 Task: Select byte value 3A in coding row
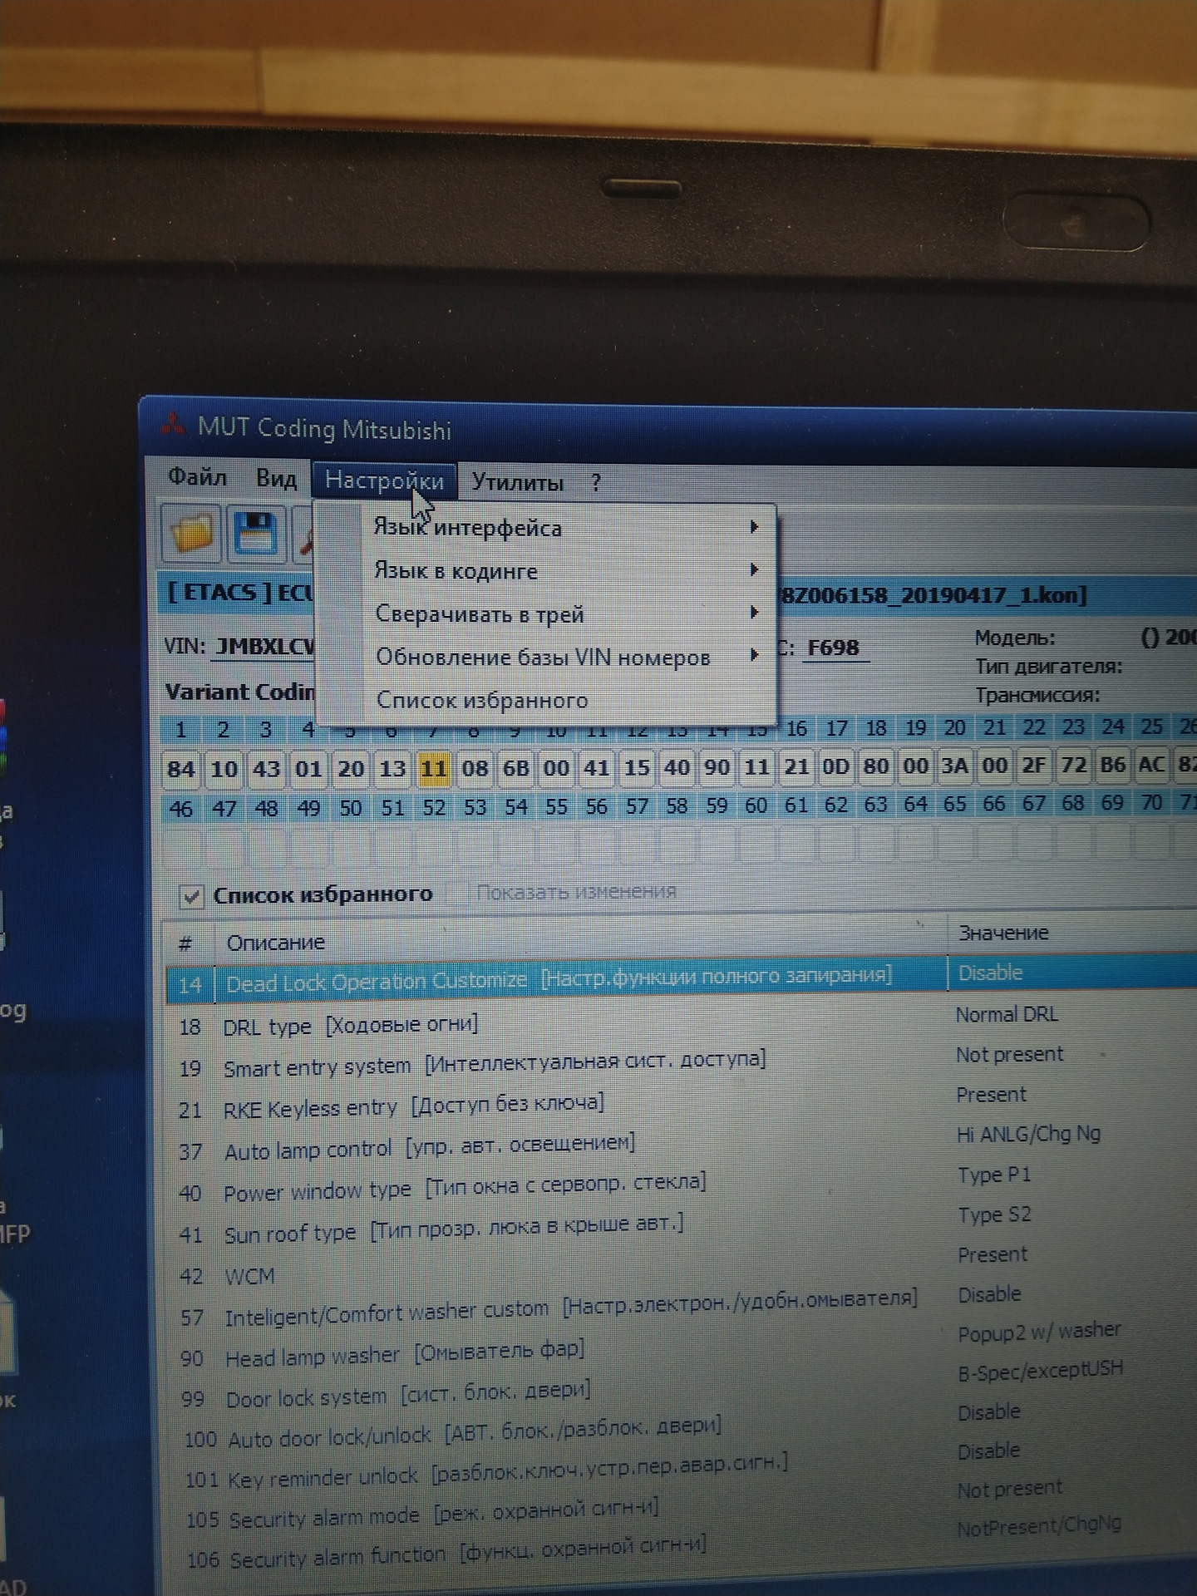(954, 765)
